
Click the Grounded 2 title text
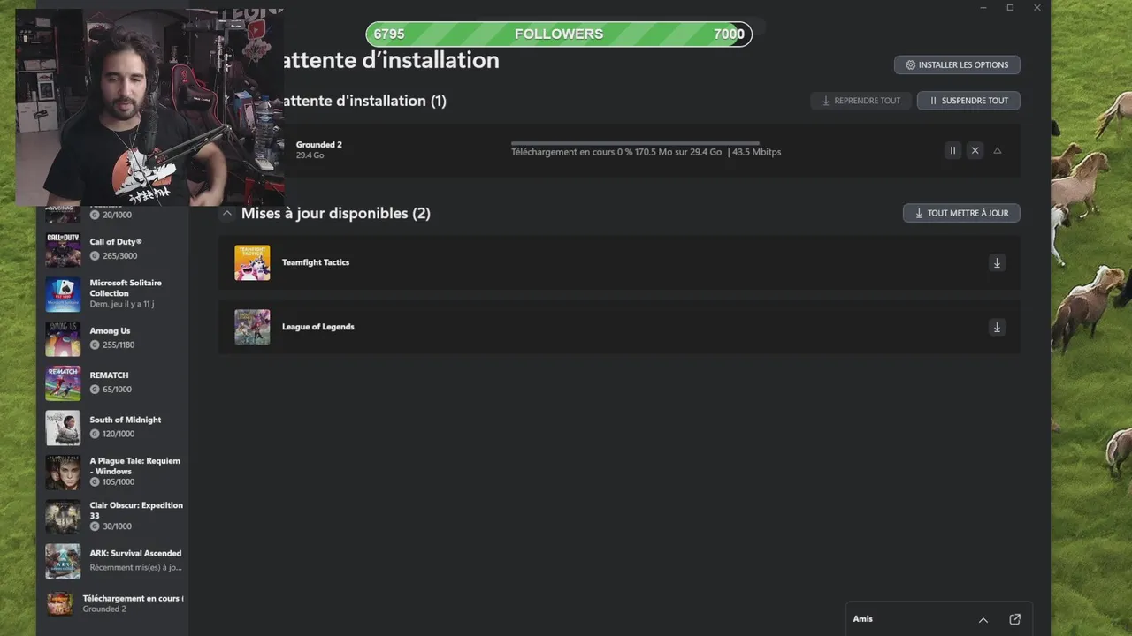318,144
